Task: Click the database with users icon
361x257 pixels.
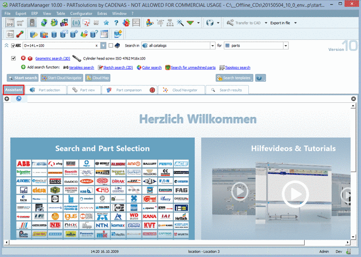Action: (44, 34)
